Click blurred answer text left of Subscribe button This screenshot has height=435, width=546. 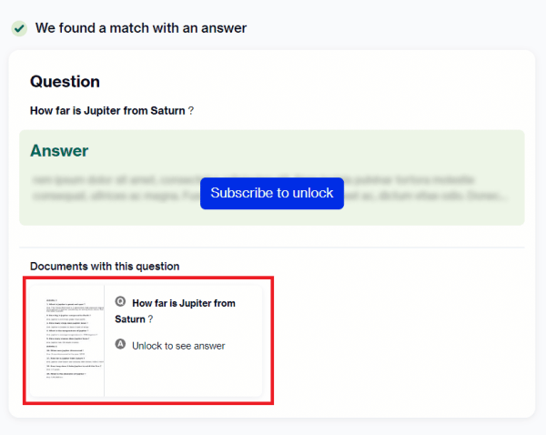116,188
